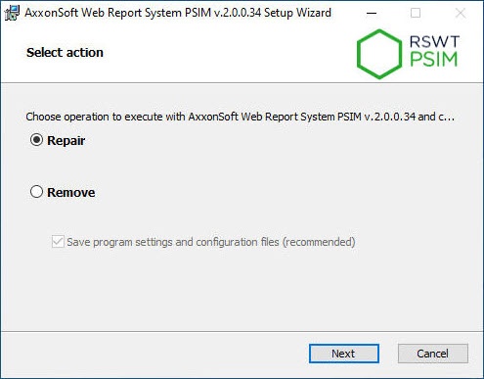Viewport: 484px width, 379px height.
Task: Select the Repair radio button
Action: click(x=36, y=140)
